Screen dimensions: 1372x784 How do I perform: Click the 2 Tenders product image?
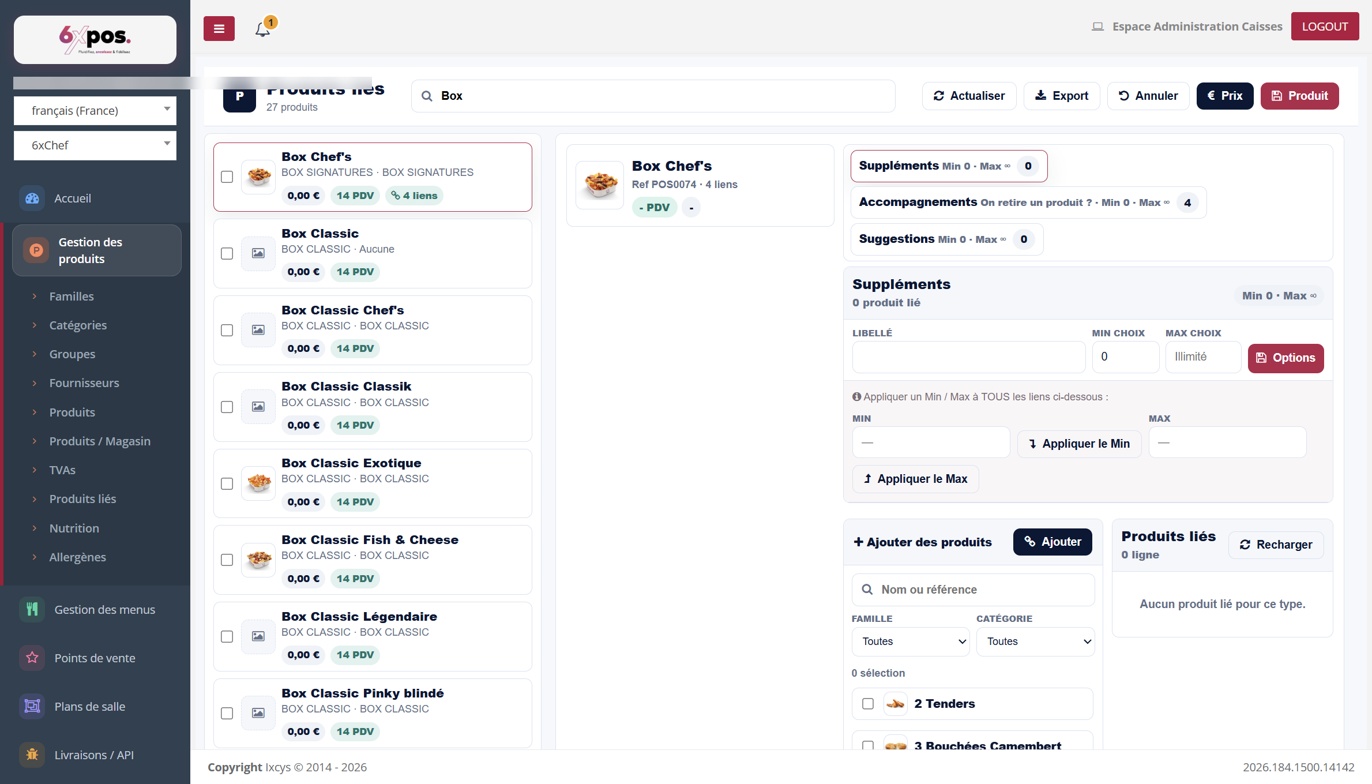(895, 704)
